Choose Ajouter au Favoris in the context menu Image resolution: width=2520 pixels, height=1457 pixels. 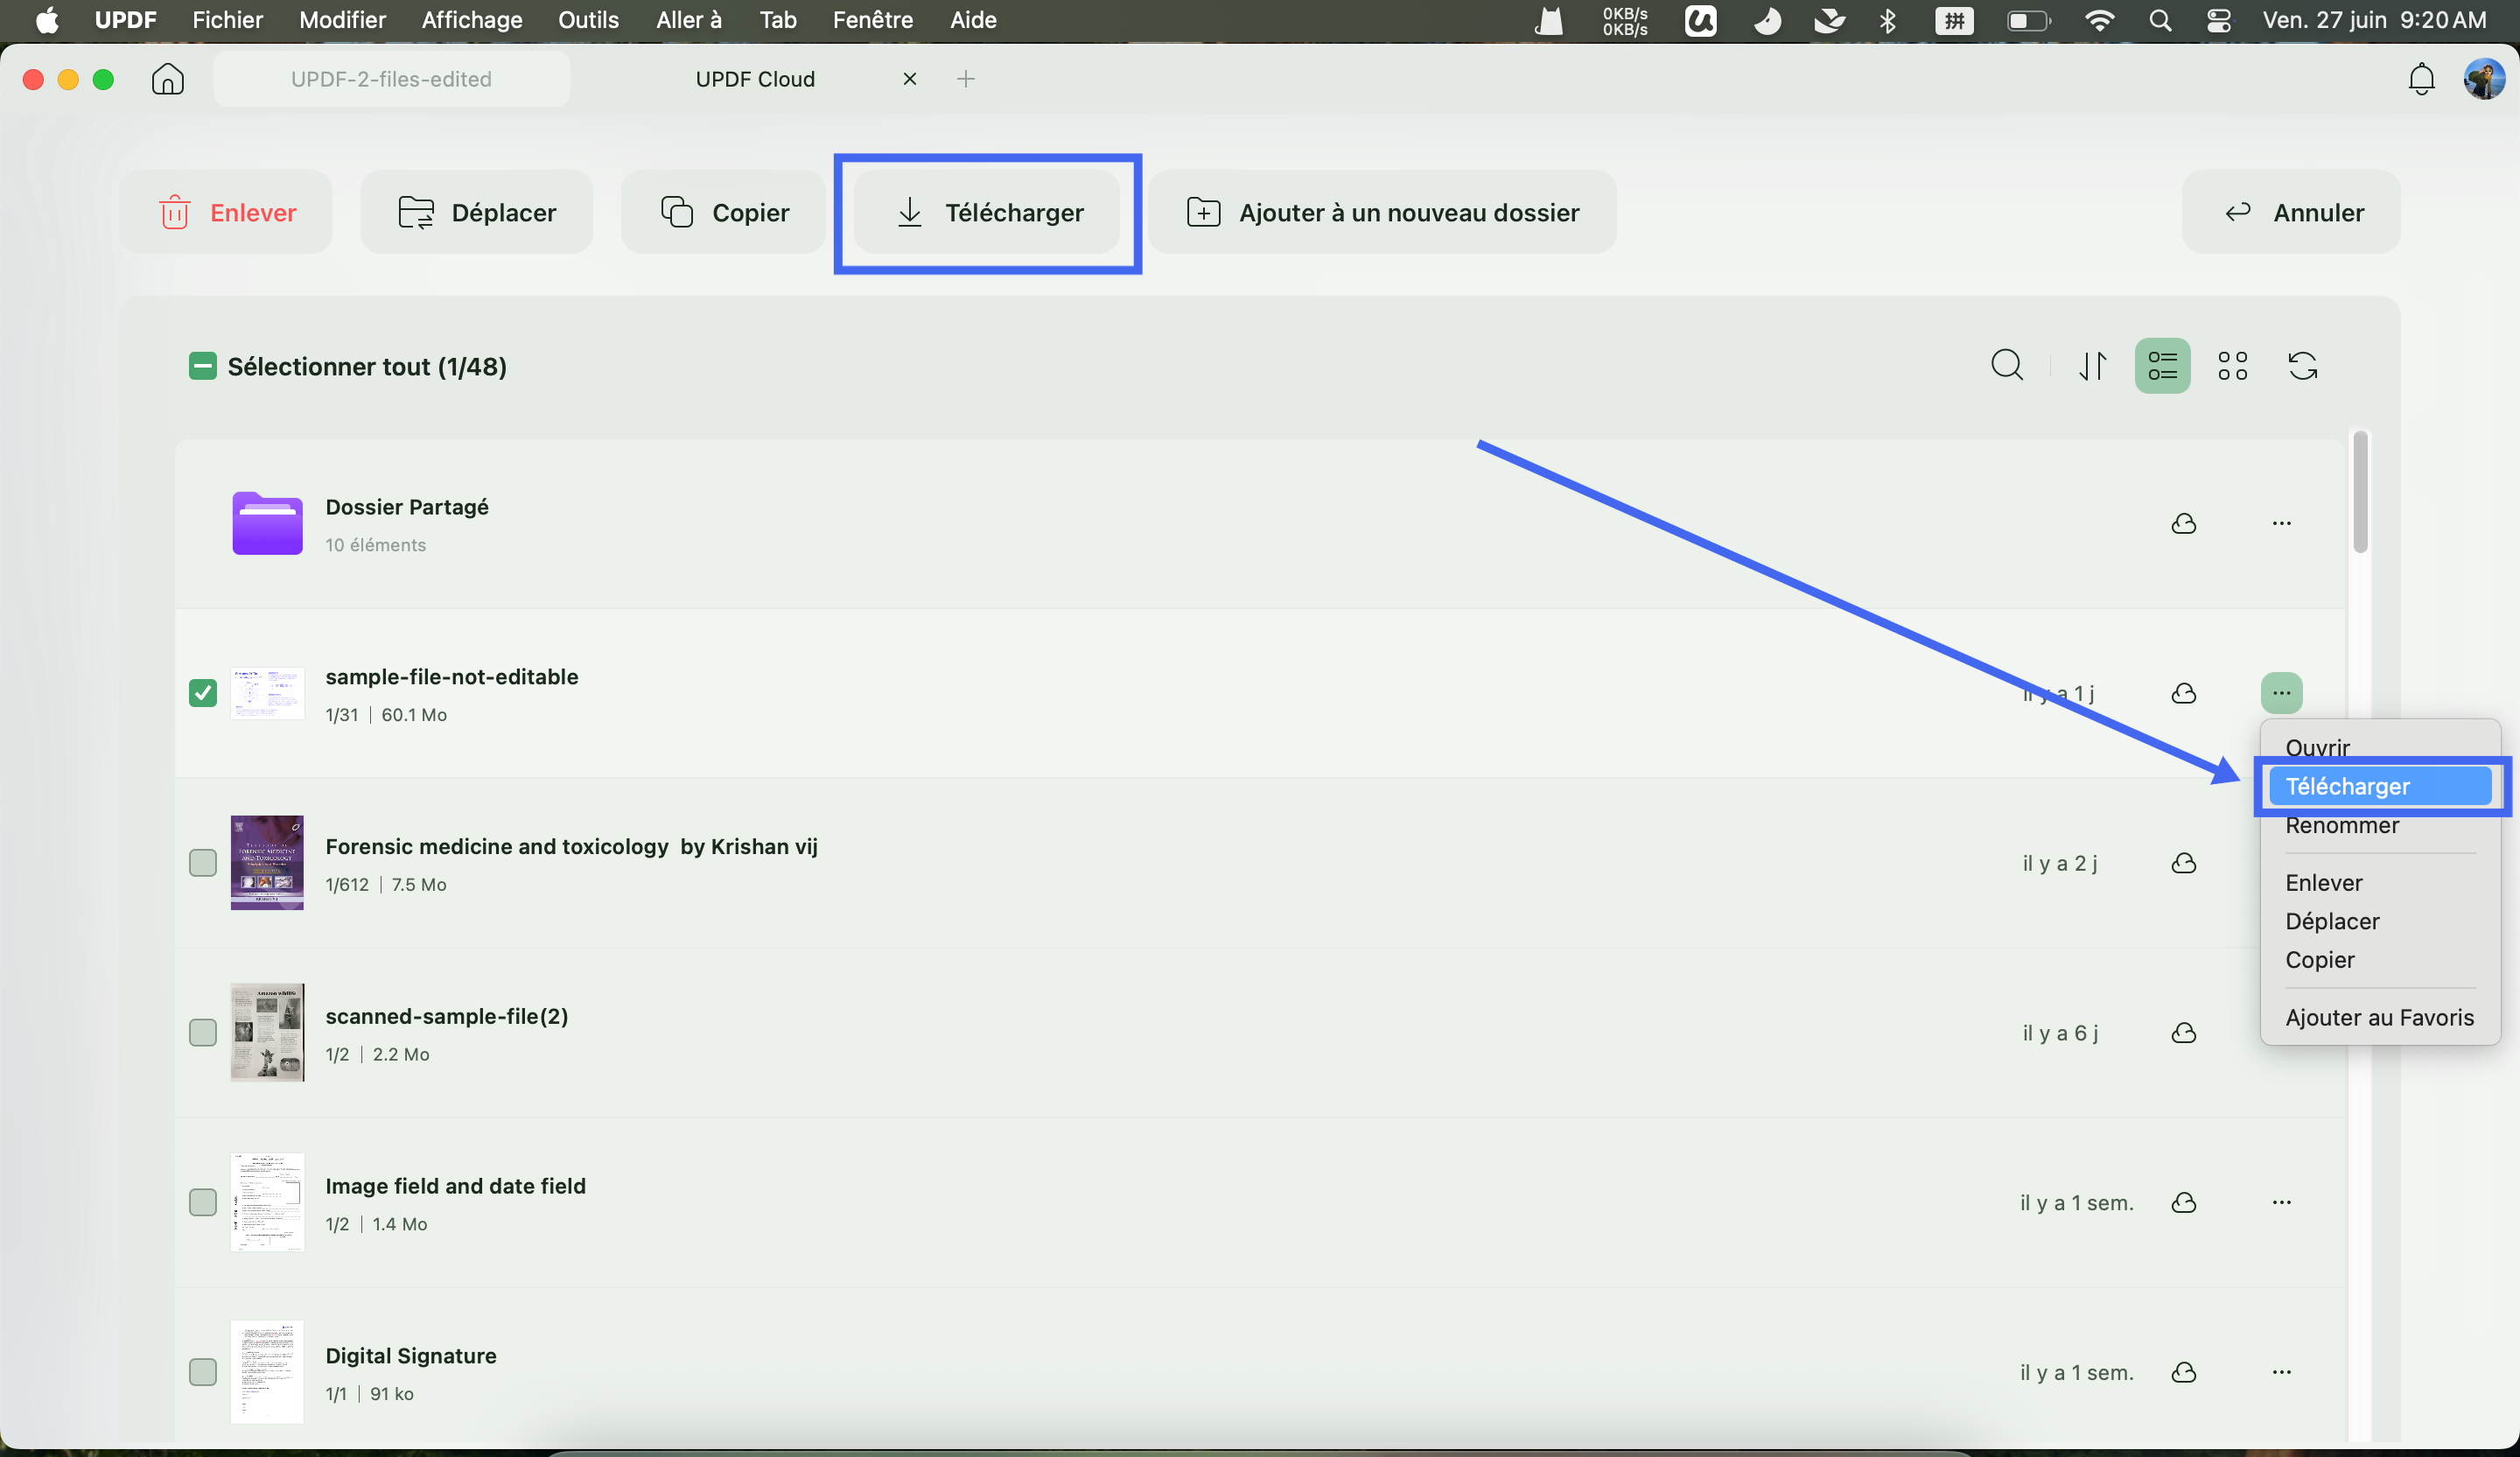click(x=2380, y=1017)
